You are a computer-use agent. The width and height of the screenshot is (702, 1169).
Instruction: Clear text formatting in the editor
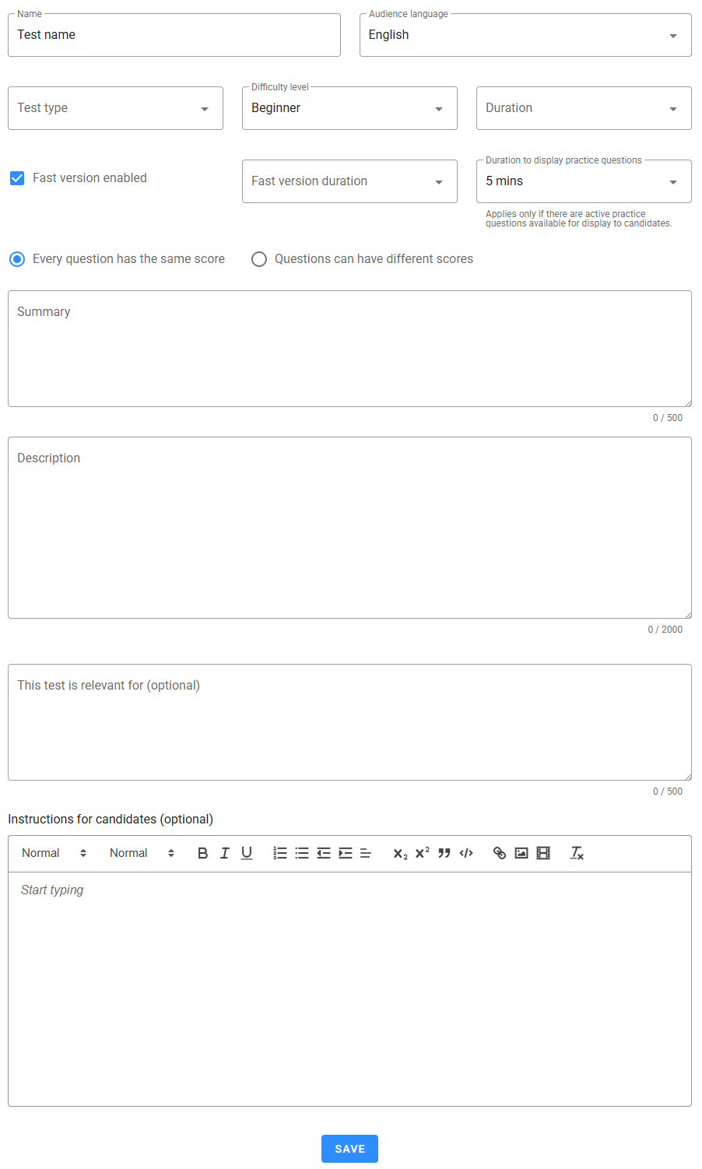577,853
